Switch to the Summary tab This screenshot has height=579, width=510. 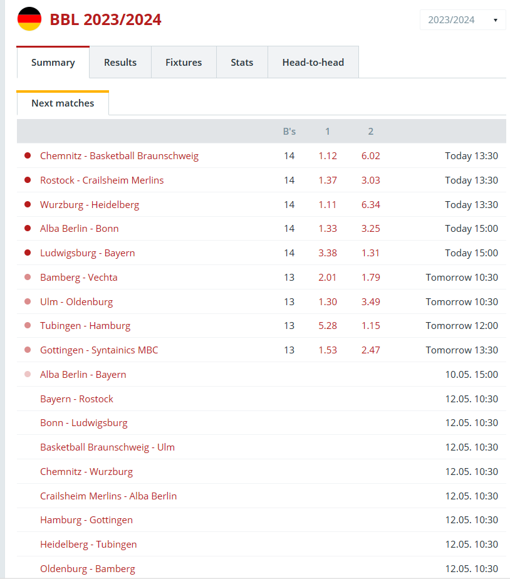pyautogui.click(x=53, y=63)
